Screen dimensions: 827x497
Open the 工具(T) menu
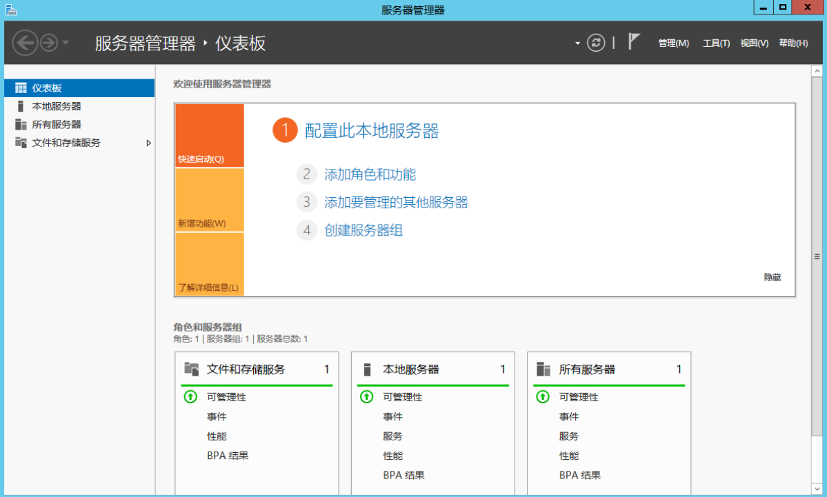(x=716, y=43)
